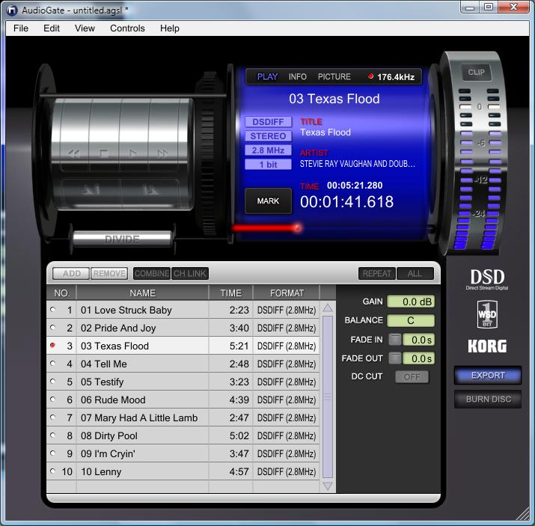Click the GAIN 0.0 dB field
The image size is (535, 526).
pyautogui.click(x=411, y=302)
